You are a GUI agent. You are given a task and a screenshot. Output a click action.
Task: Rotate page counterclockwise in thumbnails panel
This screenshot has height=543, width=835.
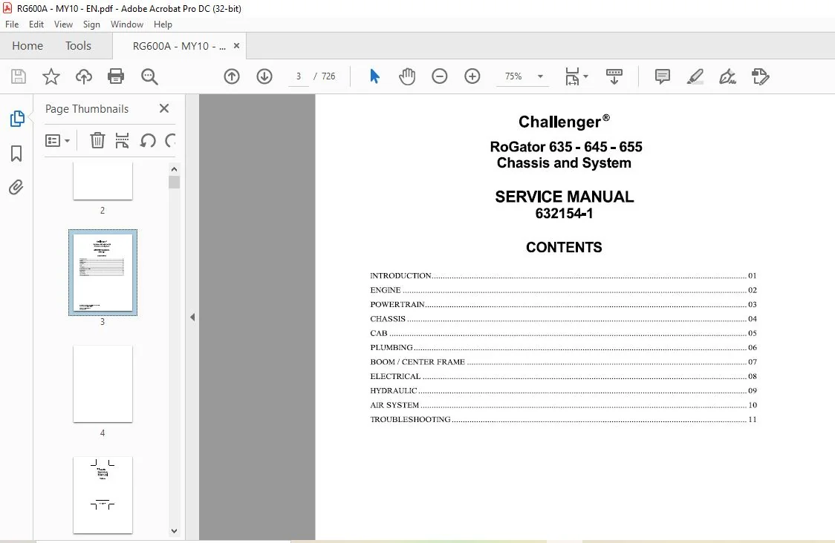148,140
